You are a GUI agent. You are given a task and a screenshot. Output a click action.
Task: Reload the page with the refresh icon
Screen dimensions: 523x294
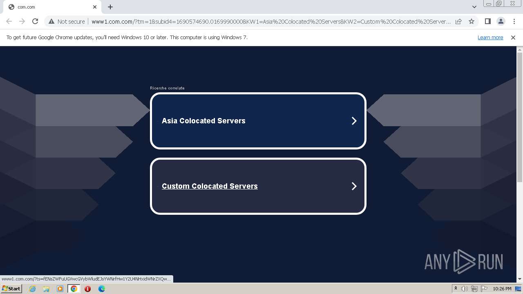(x=35, y=22)
